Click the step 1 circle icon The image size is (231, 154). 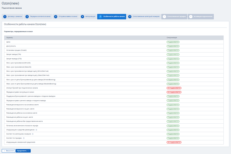(x=5, y=17)
